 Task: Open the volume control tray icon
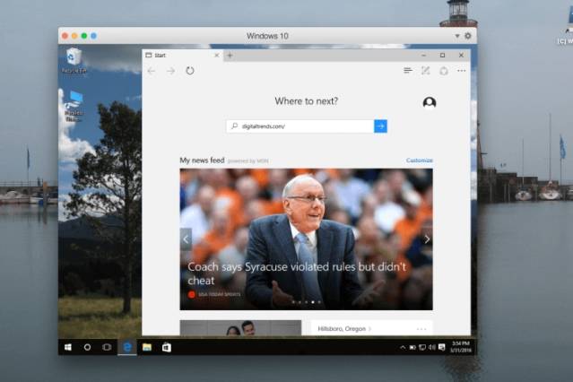432,347
